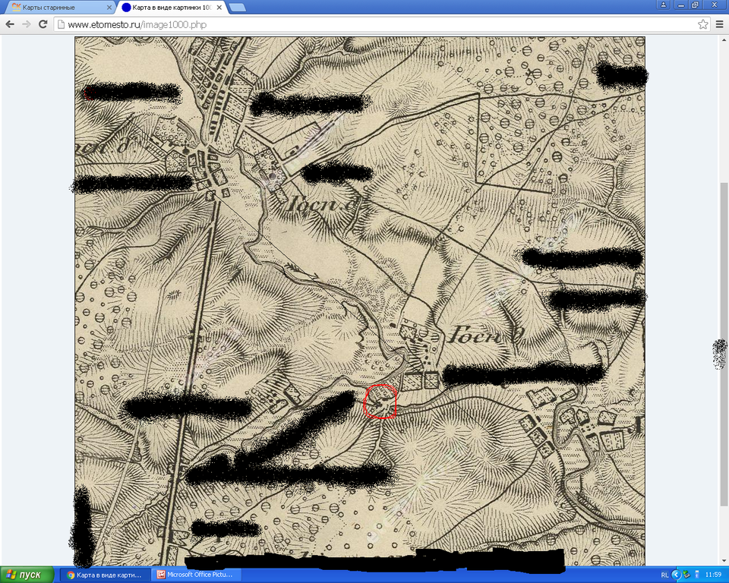Screen dimensions: 729x583
Task: Click the Chrome user profile button
Action: click(x=664, y=5)
